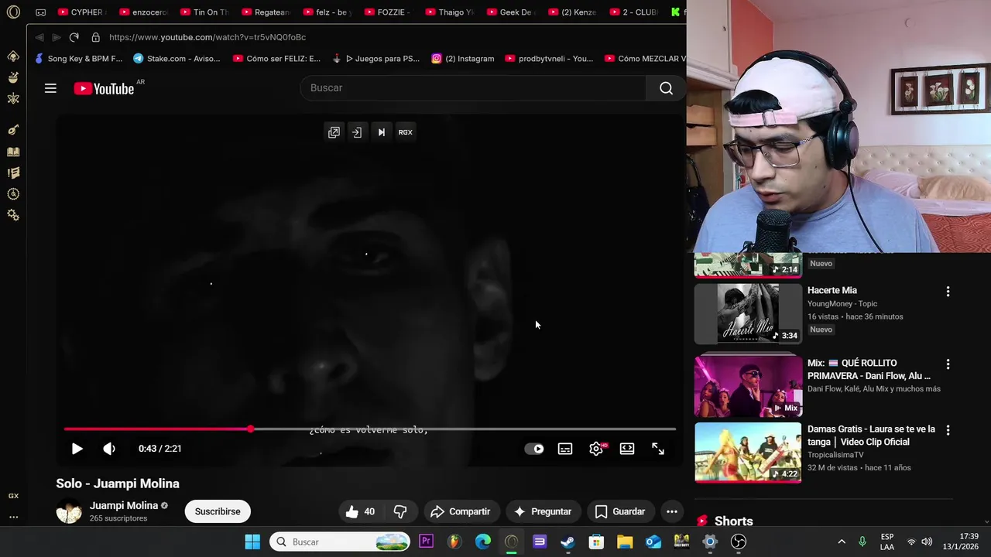991x557 pixels.
Task: Open Juampi Molina channel name link
Action: click(x=124, y=505)
